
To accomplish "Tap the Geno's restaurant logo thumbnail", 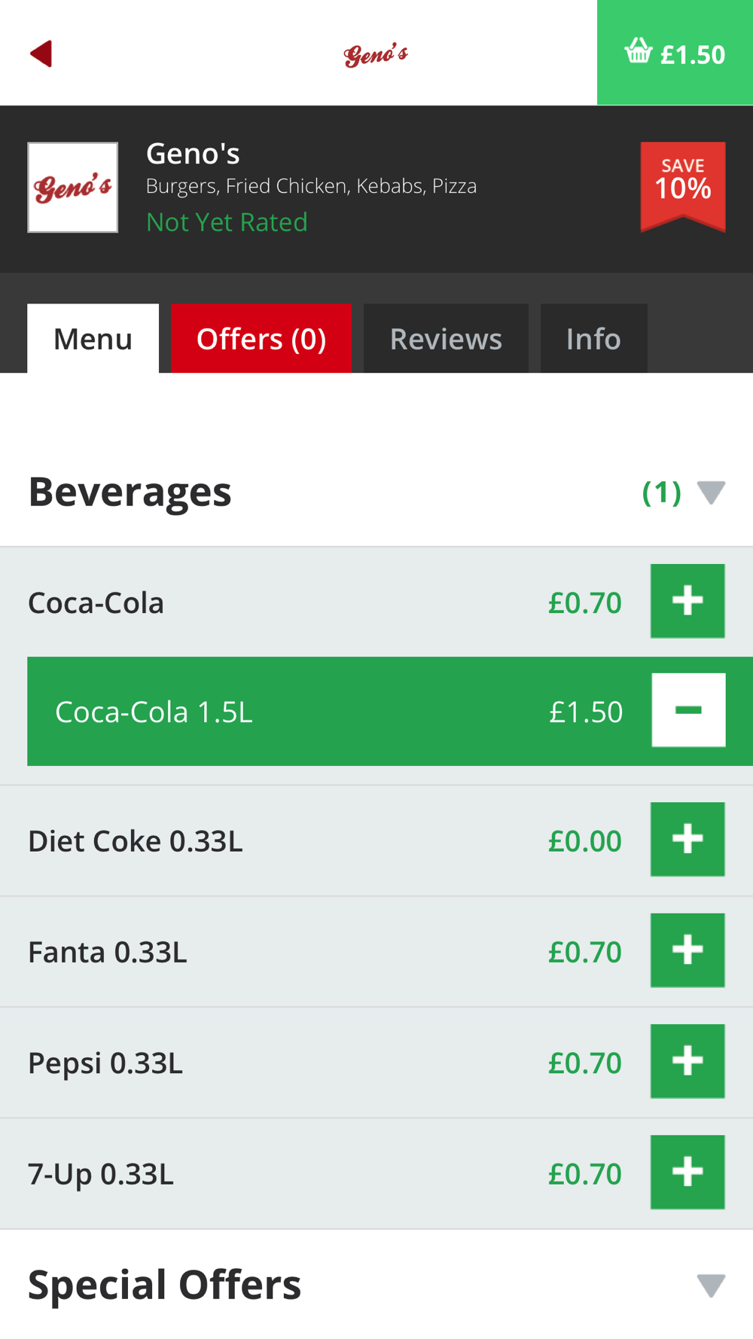I will (x=73, y=188).
